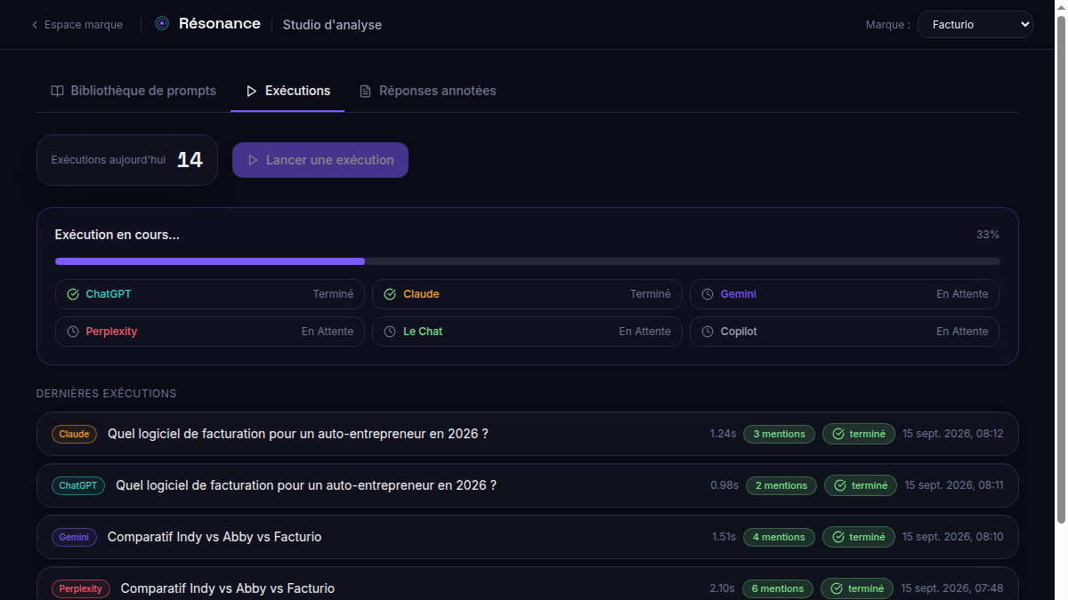Click the Résonance logo icon

click(x=162, y=24)
